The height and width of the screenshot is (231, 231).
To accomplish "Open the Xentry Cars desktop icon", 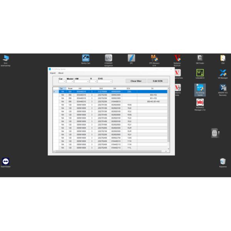I will (85, 58).
